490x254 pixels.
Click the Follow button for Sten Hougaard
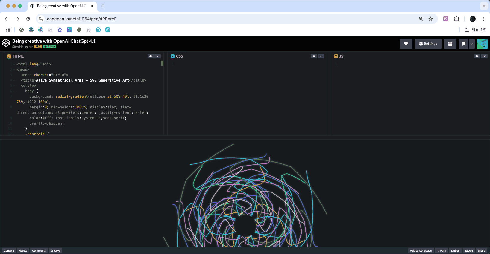click(50, 47)
